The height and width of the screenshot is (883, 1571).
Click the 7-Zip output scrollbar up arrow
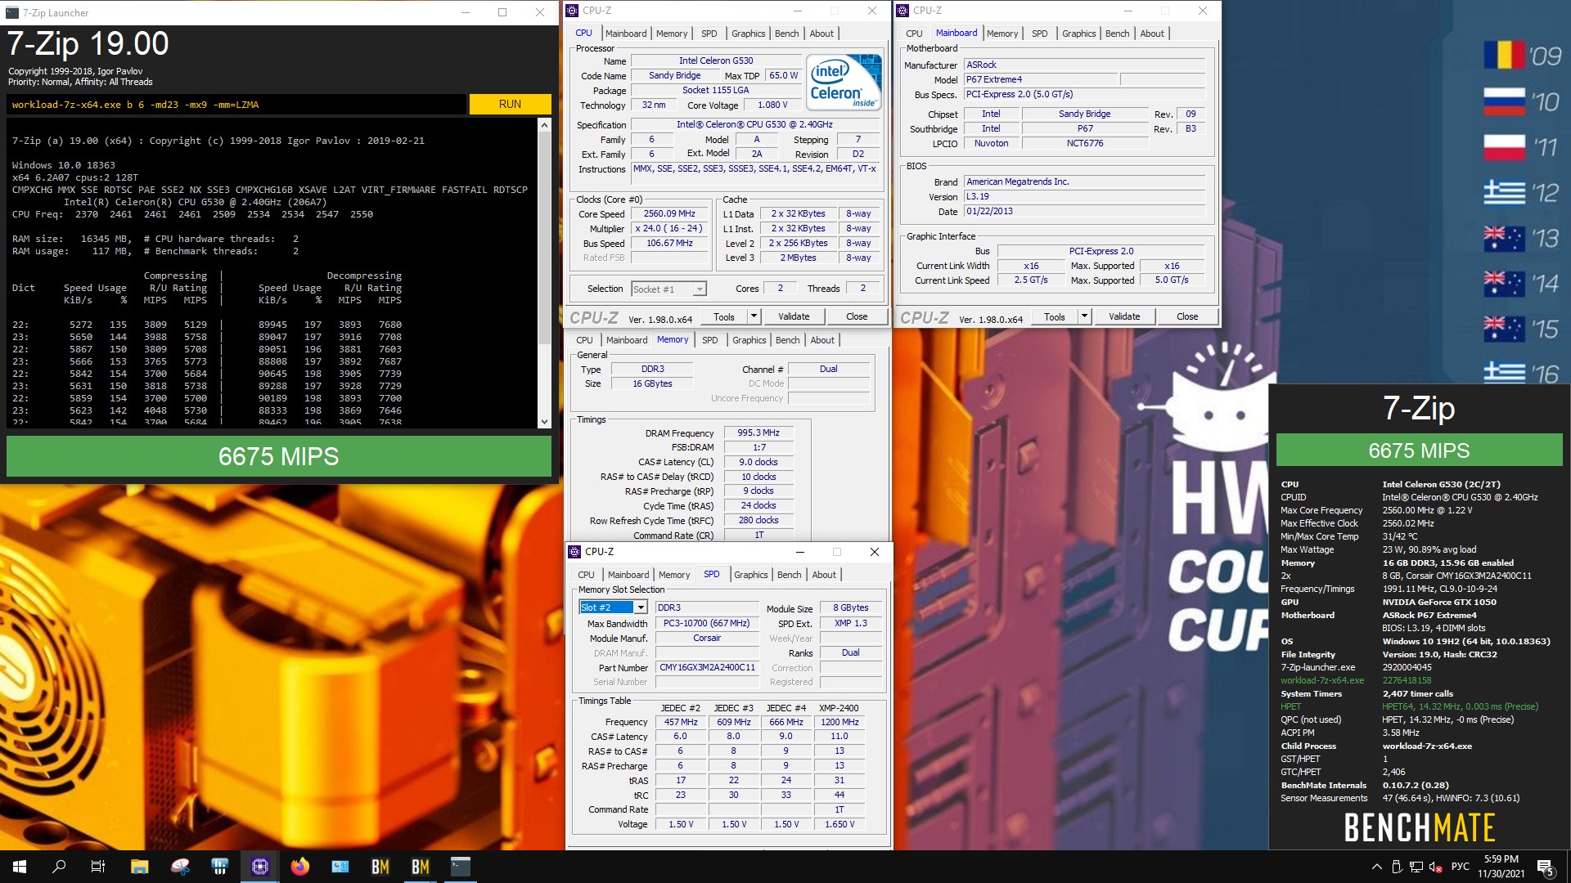click(x=544, y=125)
